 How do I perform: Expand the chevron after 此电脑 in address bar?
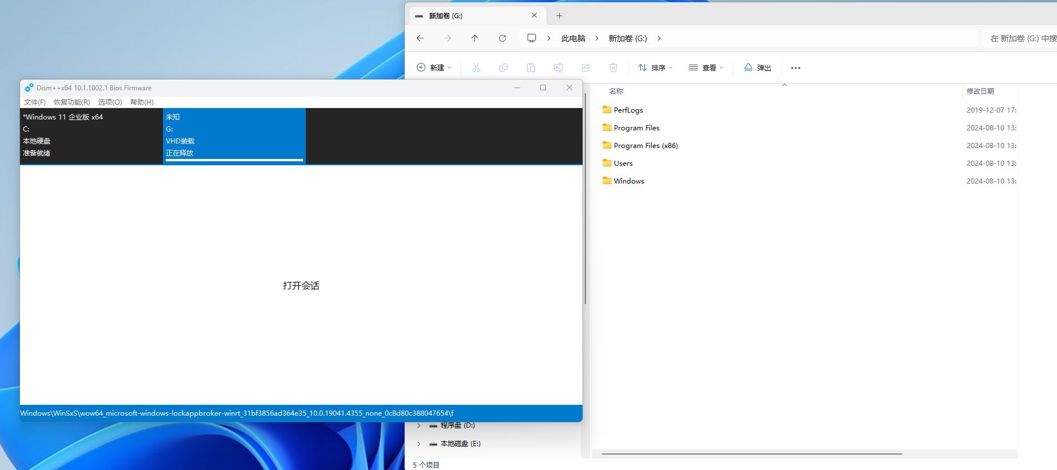[x=597, y=38]
